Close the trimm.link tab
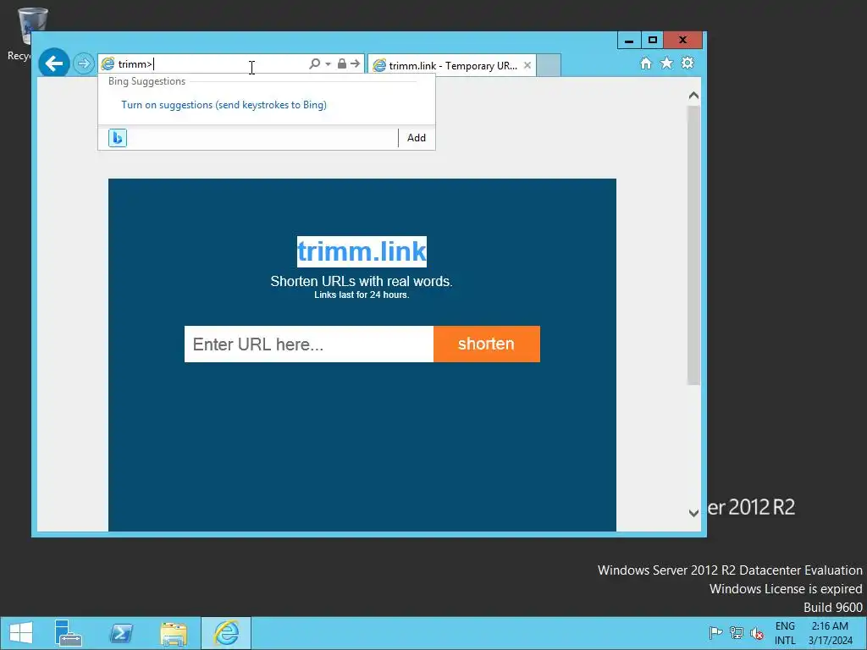The height and width of the screenshot is (650, 867). [527, 65]
